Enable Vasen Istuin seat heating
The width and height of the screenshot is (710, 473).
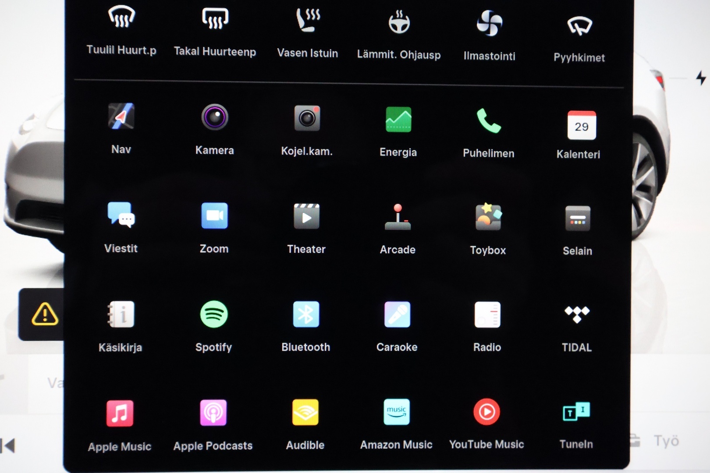click(308, 20)
